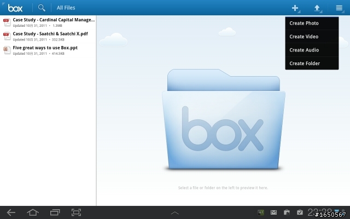350x219 pixels.
Task: Click Updated date under Saatchi file
Action: point(30,39)
